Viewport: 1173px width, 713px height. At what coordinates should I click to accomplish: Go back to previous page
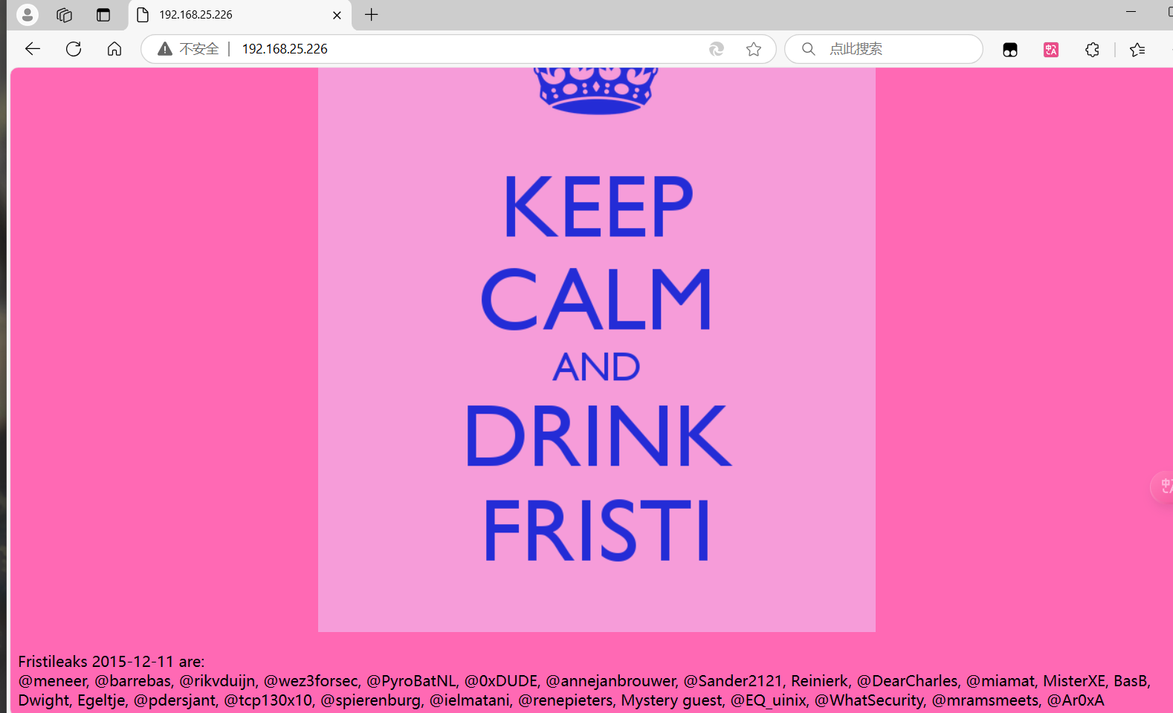[x=33, y=49]
